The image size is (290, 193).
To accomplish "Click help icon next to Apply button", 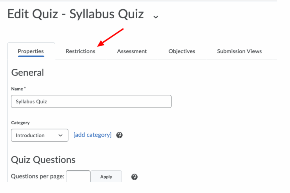I will pyautogui.click(x=135, y=177).
